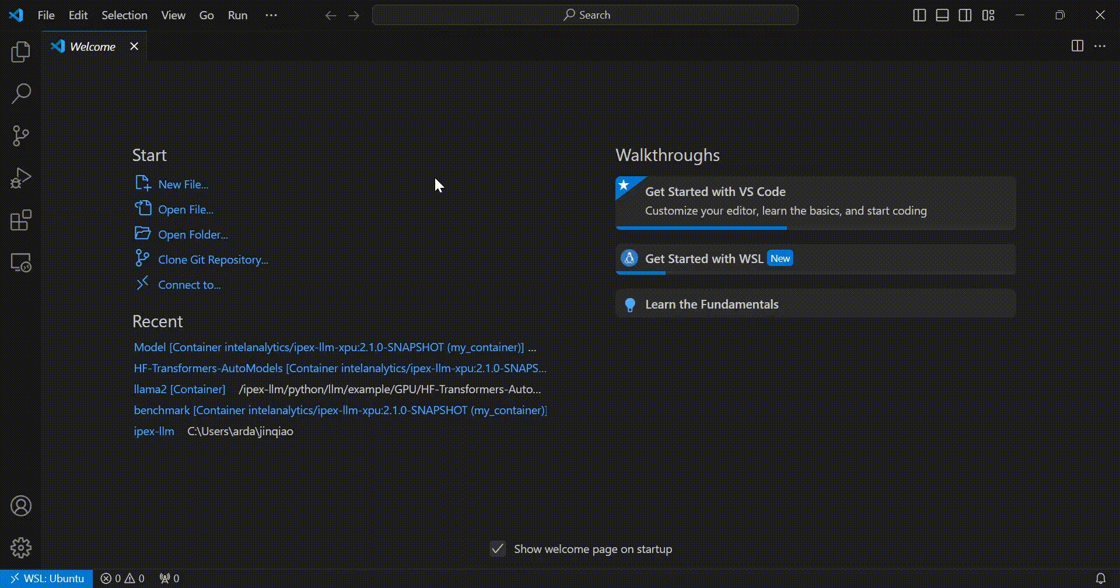Open the Manage gear icon
Screen dimensions: 1120x588
tap(21, 548)
